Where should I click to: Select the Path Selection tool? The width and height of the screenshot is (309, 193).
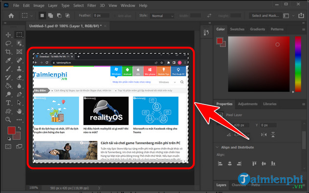[x=19, y=103]
